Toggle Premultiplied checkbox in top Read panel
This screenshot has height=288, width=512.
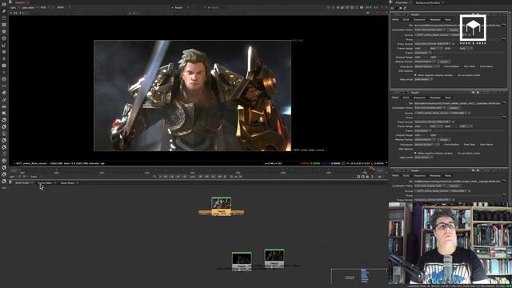click(442, 66)
